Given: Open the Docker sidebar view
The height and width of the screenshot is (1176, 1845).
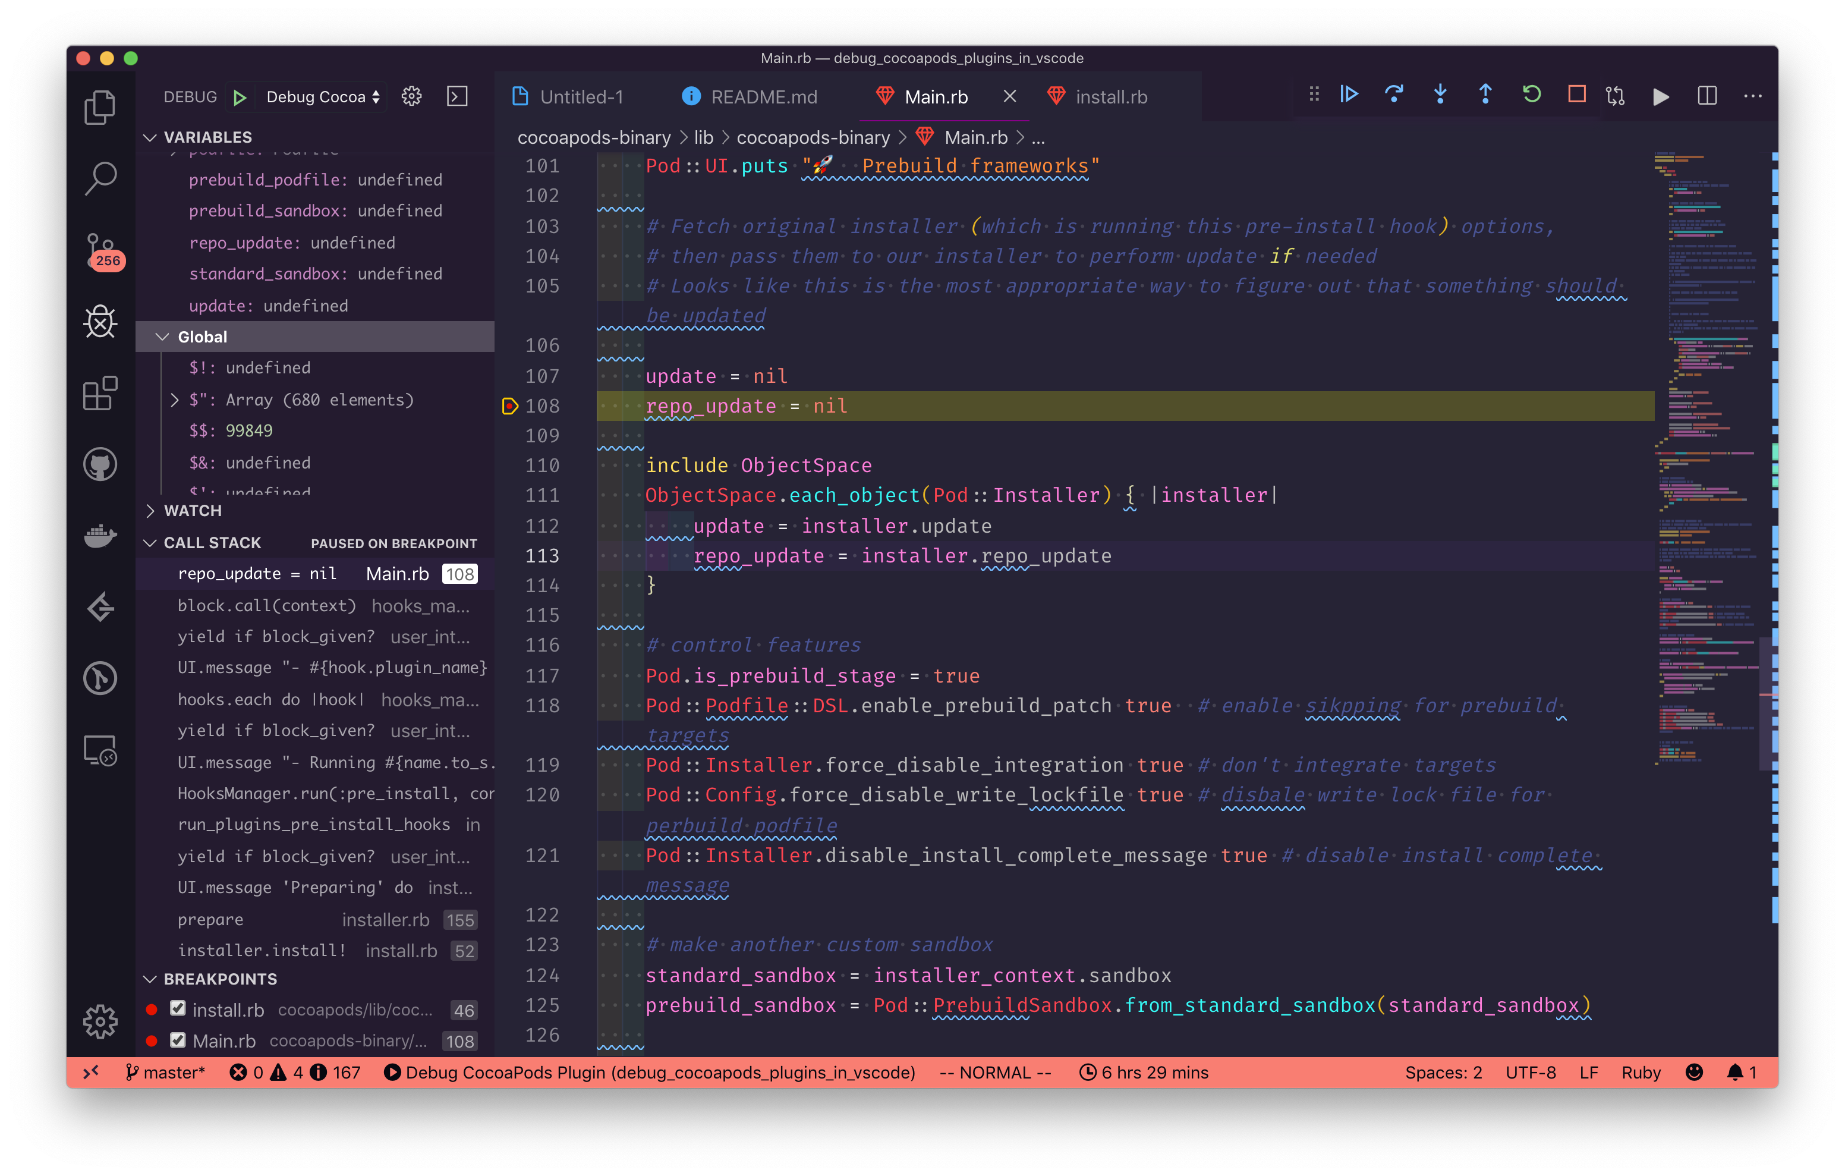Looking at the screenshot, I should coord(100,536).
